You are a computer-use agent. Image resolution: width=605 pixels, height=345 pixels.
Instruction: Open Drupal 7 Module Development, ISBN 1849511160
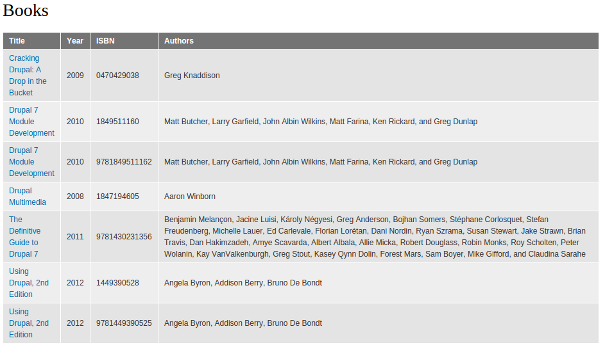click(x=31, y=122)
